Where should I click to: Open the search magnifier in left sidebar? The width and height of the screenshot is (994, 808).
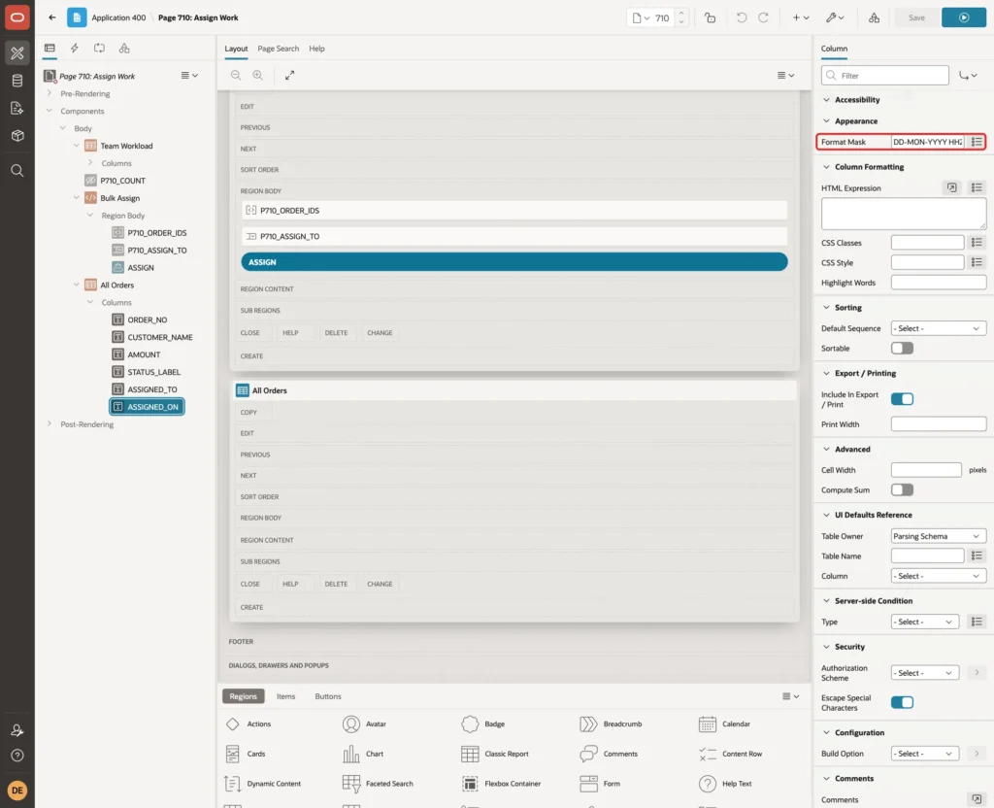tap(17, 171)
